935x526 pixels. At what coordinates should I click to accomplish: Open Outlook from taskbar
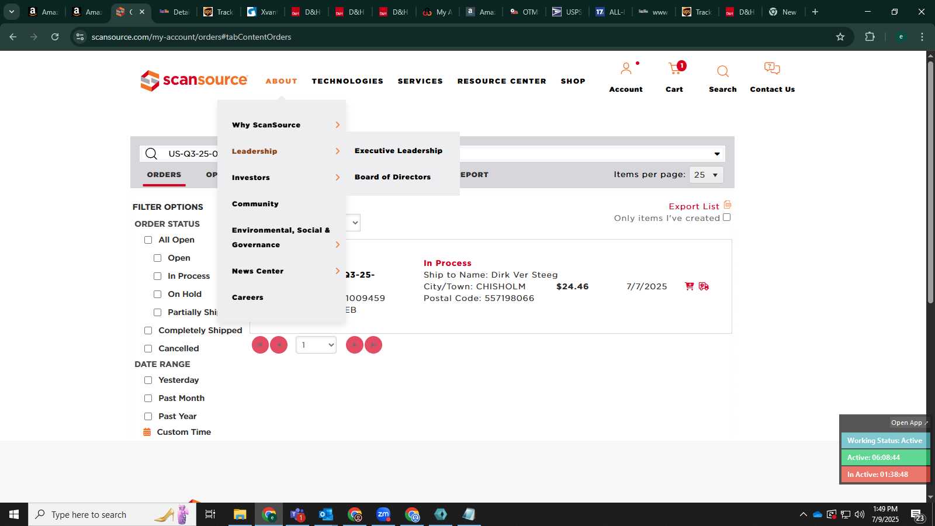point(326,514)
